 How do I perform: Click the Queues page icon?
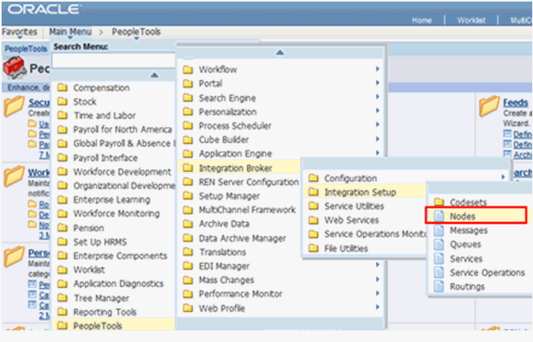tap(439, 244)
